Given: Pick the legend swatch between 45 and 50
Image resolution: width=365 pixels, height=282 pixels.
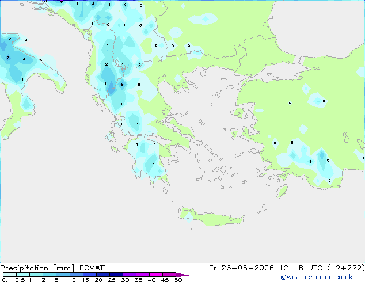Looking at the screenshot, I should [x=169, y=275].
